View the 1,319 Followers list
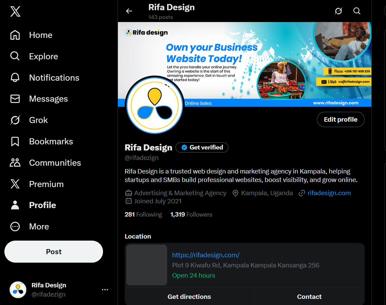The image size is (386, 305). [x=191, y=215]
